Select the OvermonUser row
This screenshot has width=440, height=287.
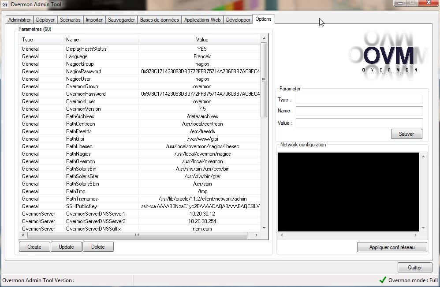(x=140, y=101)
